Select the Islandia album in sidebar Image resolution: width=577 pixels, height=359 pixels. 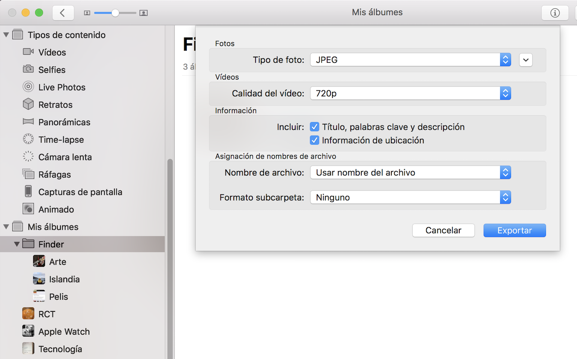pos(64,279)
